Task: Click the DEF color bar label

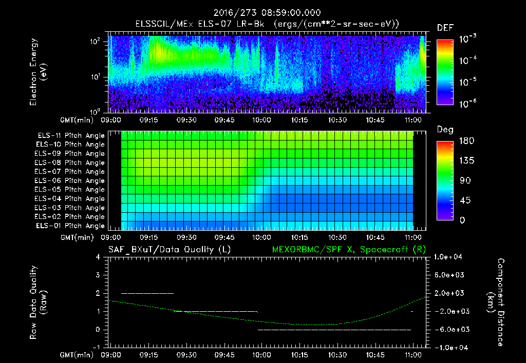Action: click(445, 28)
